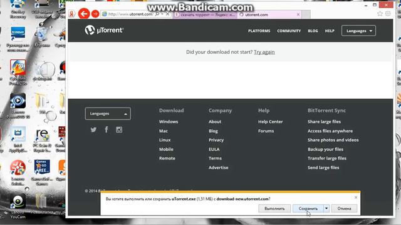This screenshot has width=401, height=225.
Task: Expand footer Languages dropdown
Action: 108,114
